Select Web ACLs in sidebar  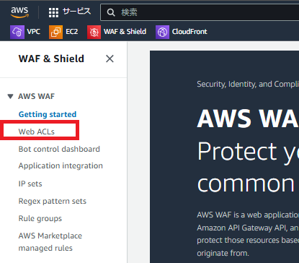coord(37,131)
